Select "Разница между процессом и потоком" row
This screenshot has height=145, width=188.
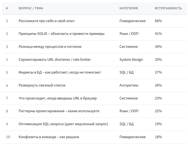pyautogui.click(x=50, y=47)
